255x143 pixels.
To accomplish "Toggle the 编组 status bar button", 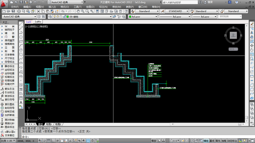I will coord(206,141).
